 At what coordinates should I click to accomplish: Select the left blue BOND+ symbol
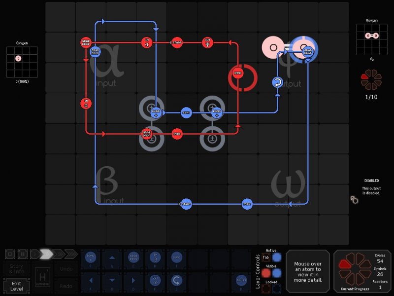pyautogui.click(x=156, y=112)
